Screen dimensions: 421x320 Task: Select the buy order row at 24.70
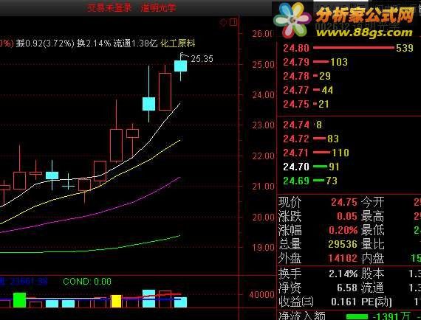point(311,167)
